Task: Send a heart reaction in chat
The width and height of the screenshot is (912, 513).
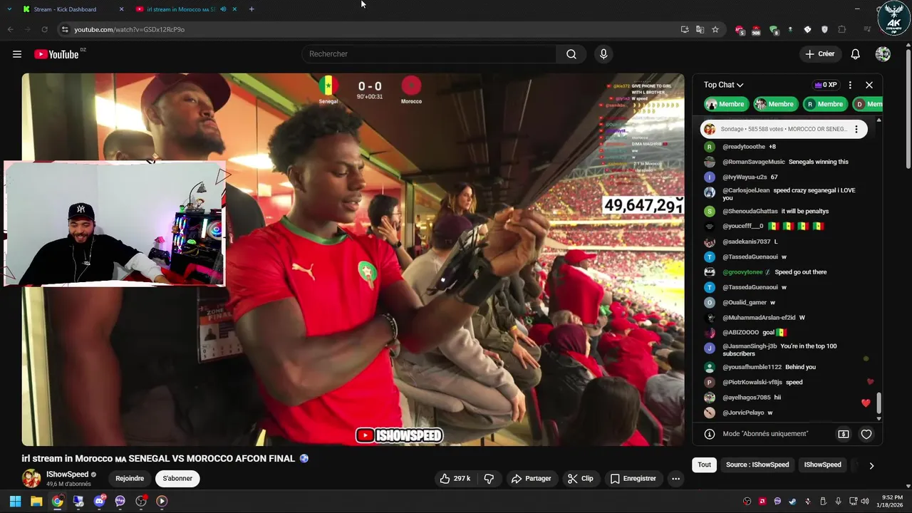Action: [x=866, y=434]
